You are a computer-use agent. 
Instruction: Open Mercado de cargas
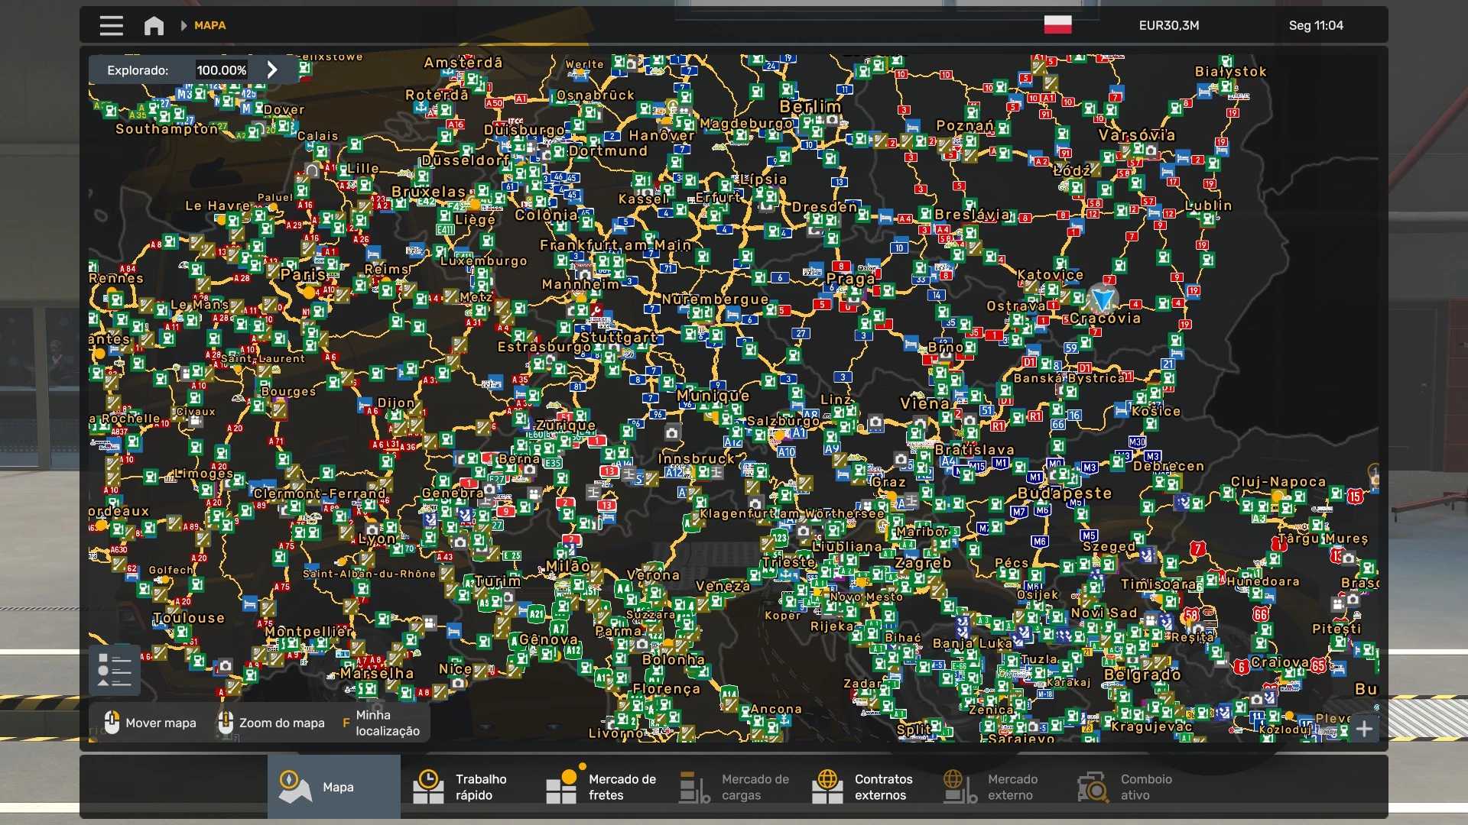pos(734,787)
